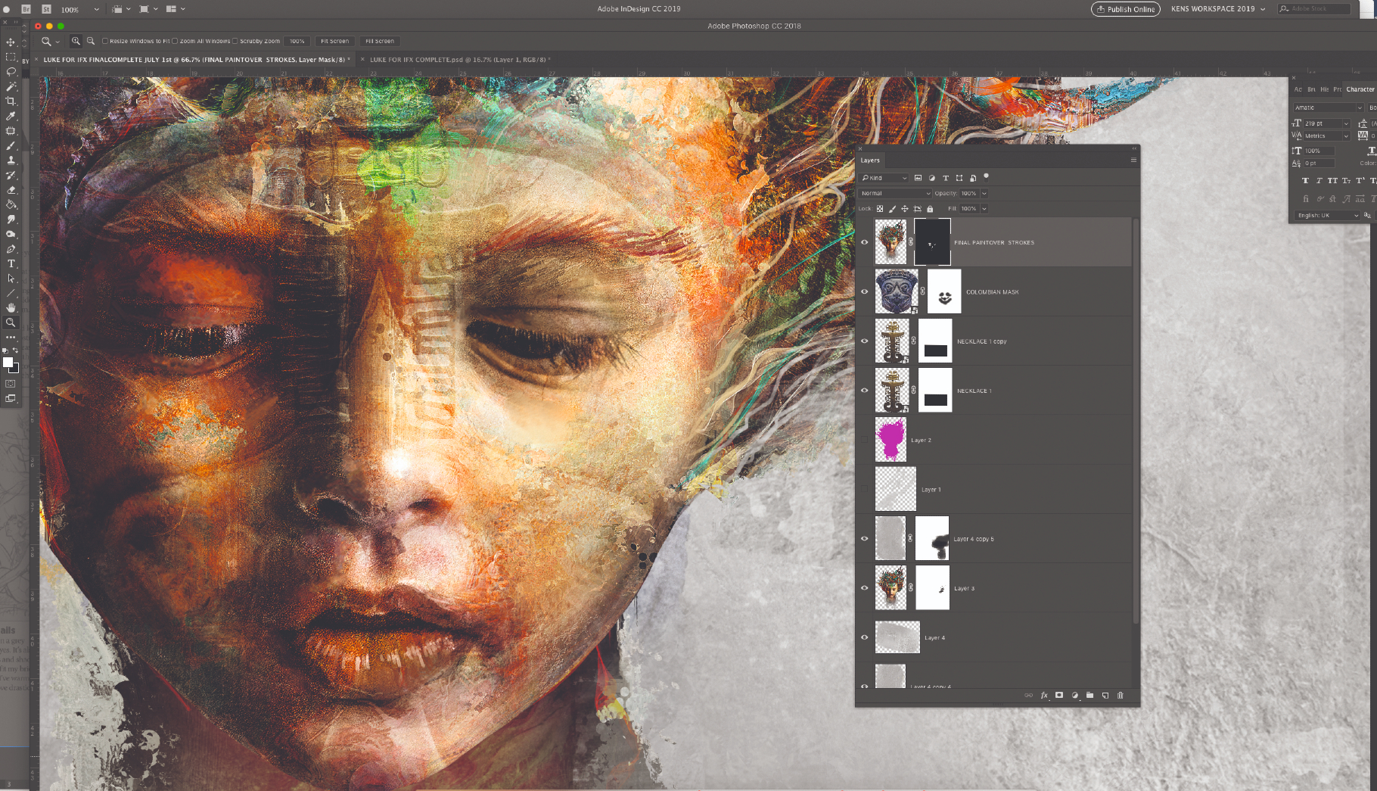Lock transparent pixels icon

pos(880,209)
